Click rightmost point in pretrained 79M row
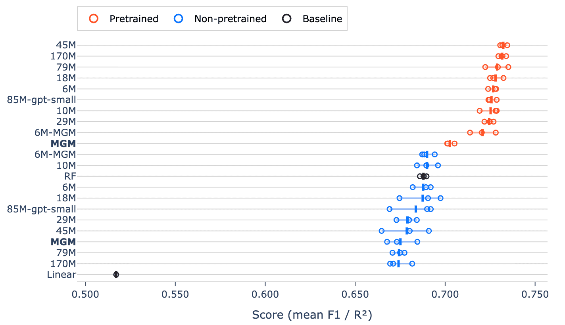Screen dimensions: 565x325 508,67
